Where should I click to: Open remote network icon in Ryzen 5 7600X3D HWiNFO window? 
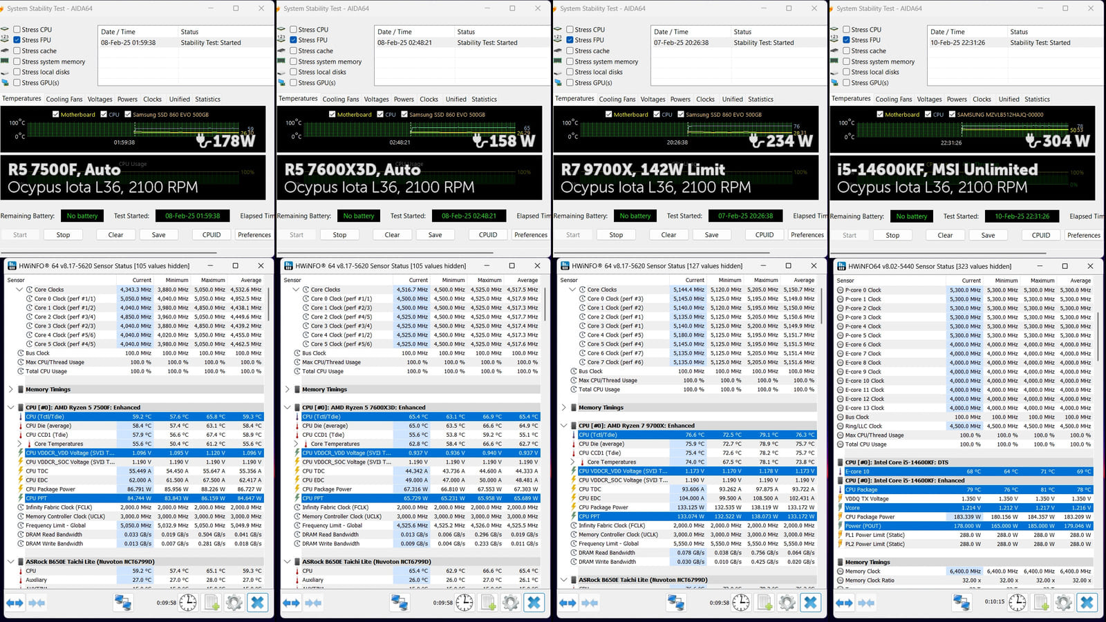coord(400,603)
